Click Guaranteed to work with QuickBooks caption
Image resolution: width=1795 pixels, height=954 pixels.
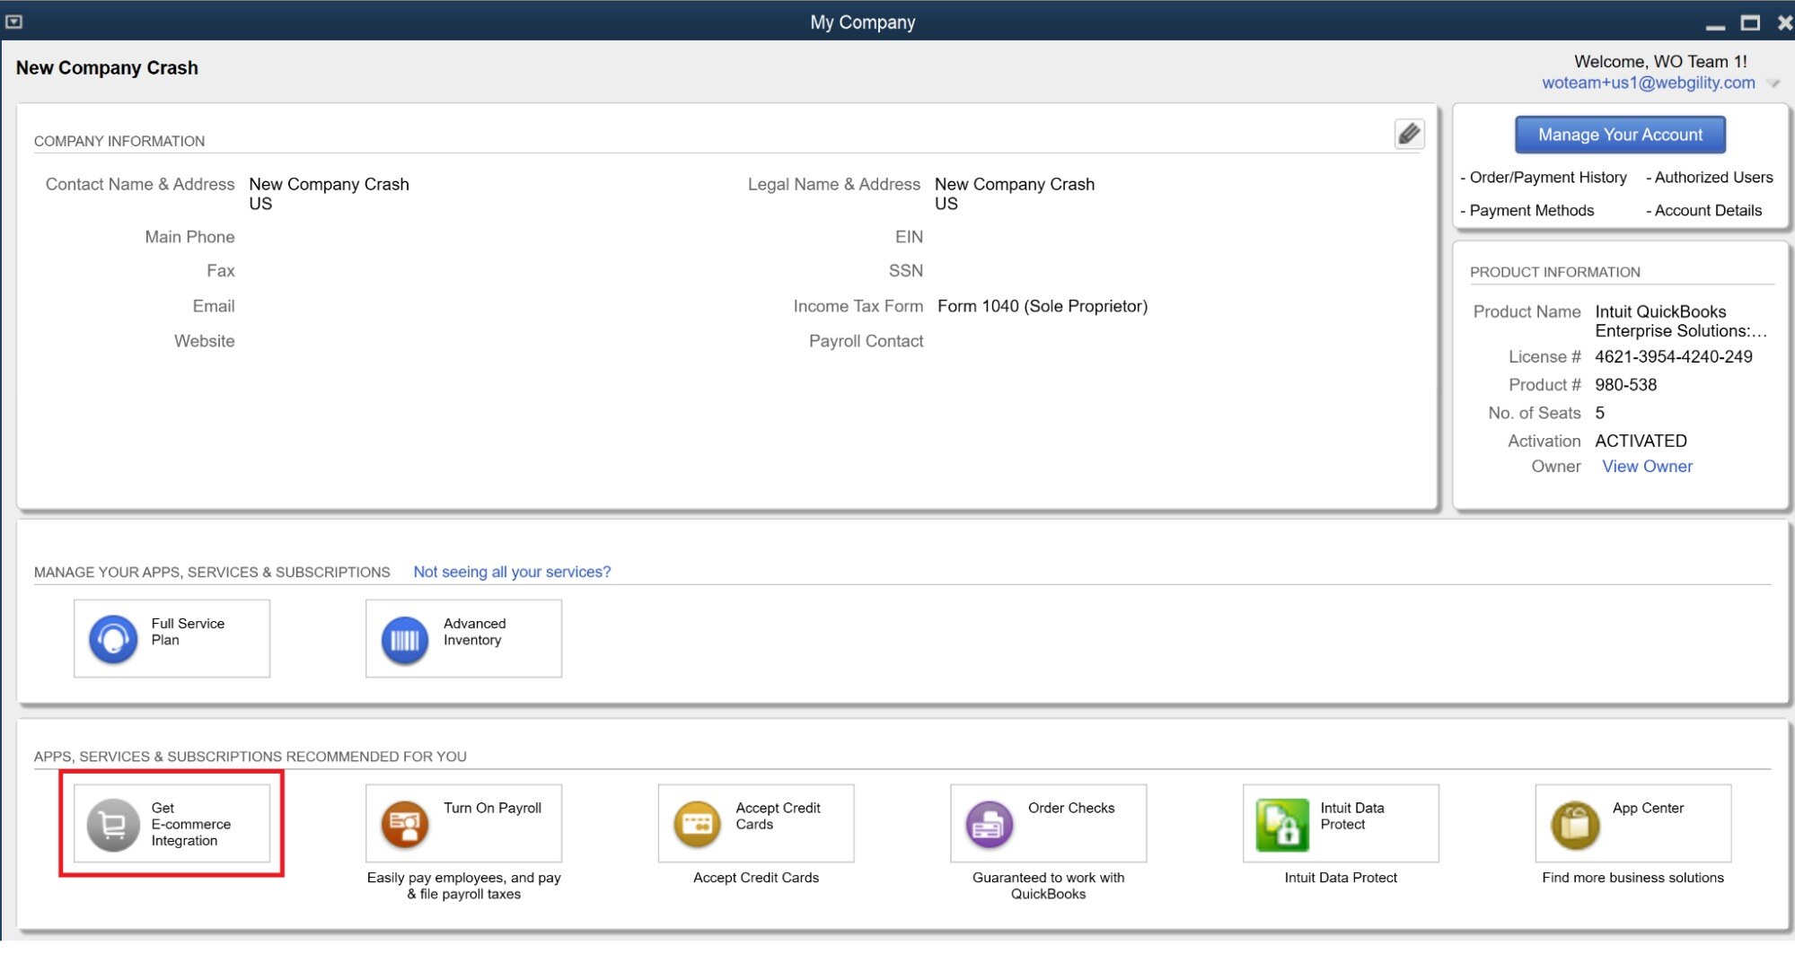[x=1048, y=886]
